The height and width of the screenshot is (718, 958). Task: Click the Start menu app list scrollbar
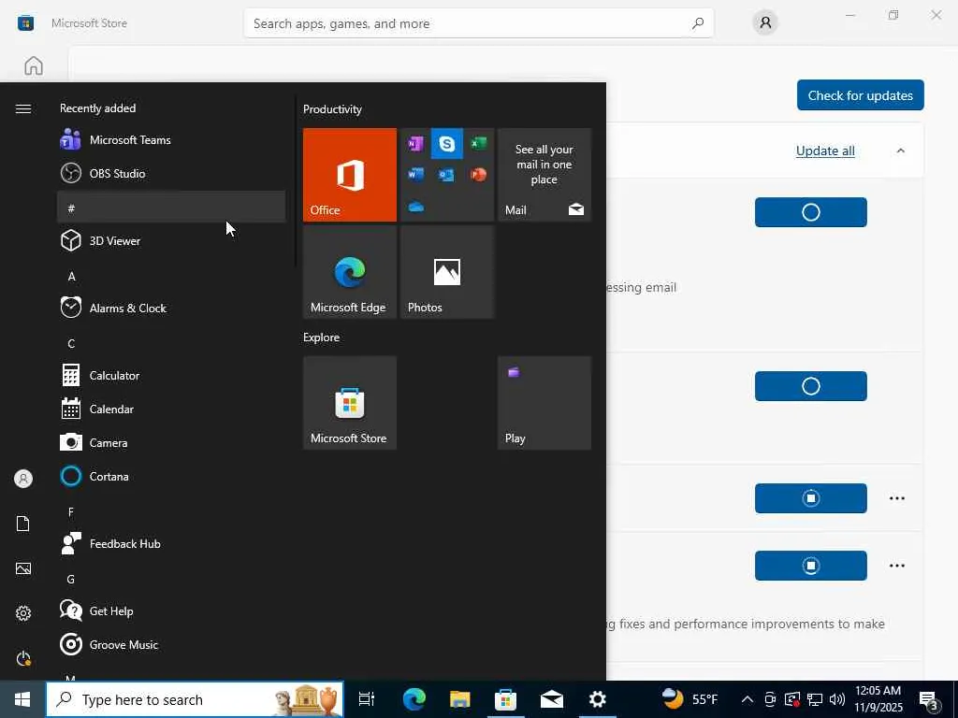pos(296,181)
